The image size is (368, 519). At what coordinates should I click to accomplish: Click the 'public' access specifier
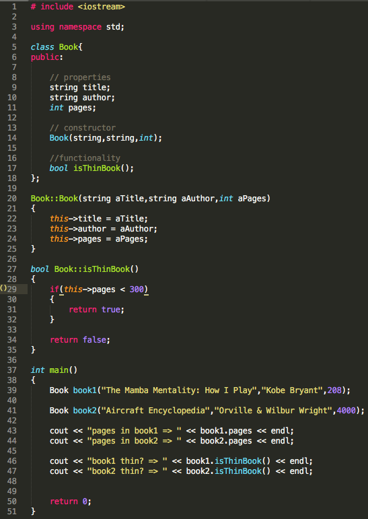(x=45, y=57)
